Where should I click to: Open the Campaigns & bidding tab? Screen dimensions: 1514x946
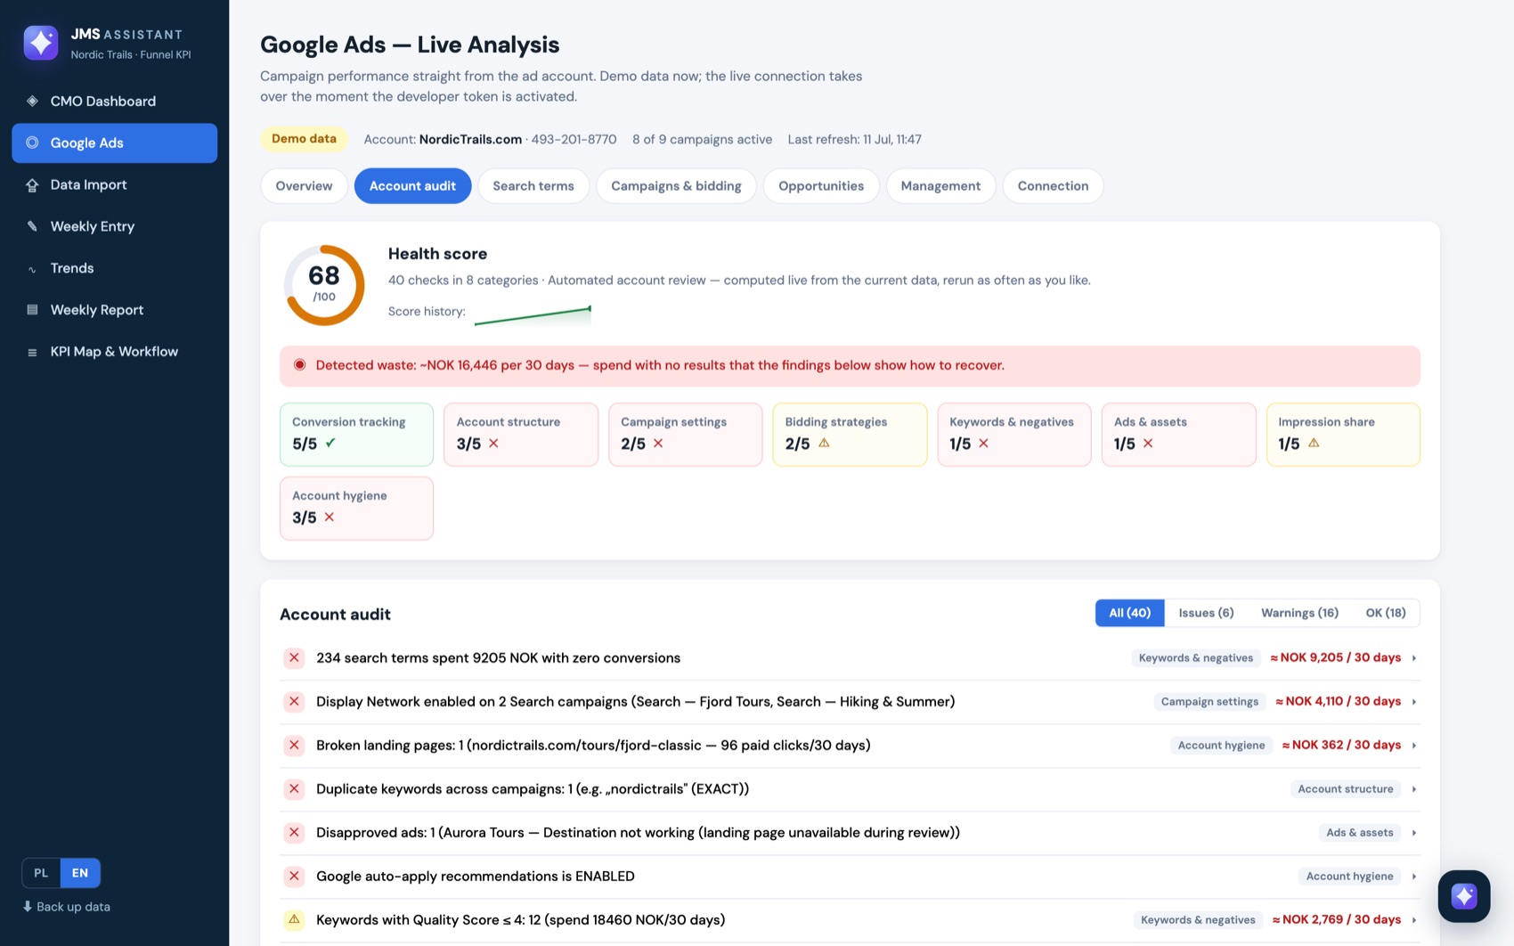676,186
